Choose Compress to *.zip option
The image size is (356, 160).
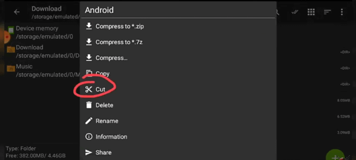tap(178, 26)
